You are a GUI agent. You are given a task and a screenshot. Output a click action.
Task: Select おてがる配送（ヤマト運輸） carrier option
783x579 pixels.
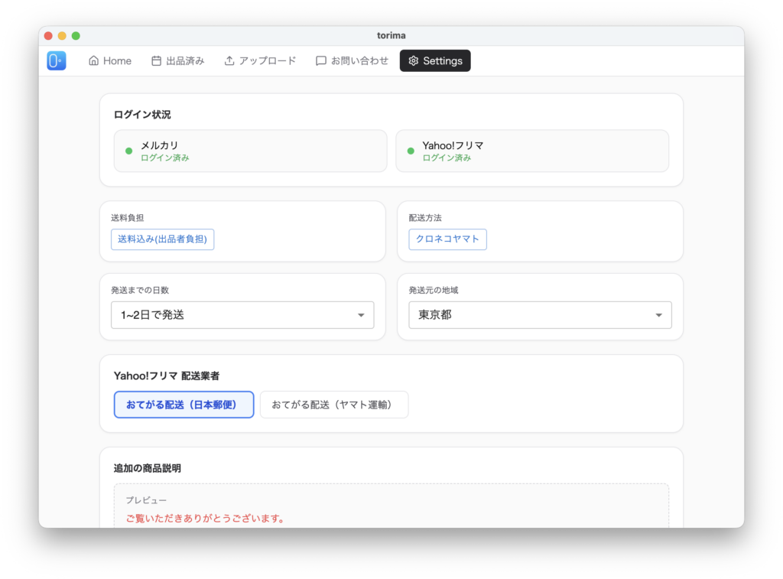(333, 405)
